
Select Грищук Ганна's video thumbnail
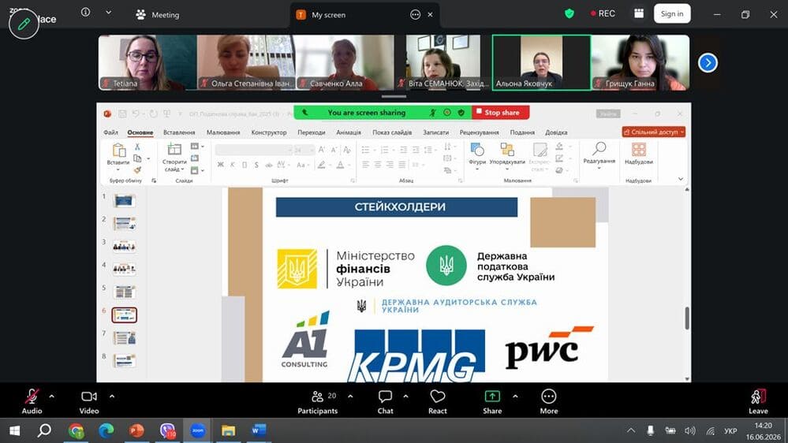tap(640, 63)
